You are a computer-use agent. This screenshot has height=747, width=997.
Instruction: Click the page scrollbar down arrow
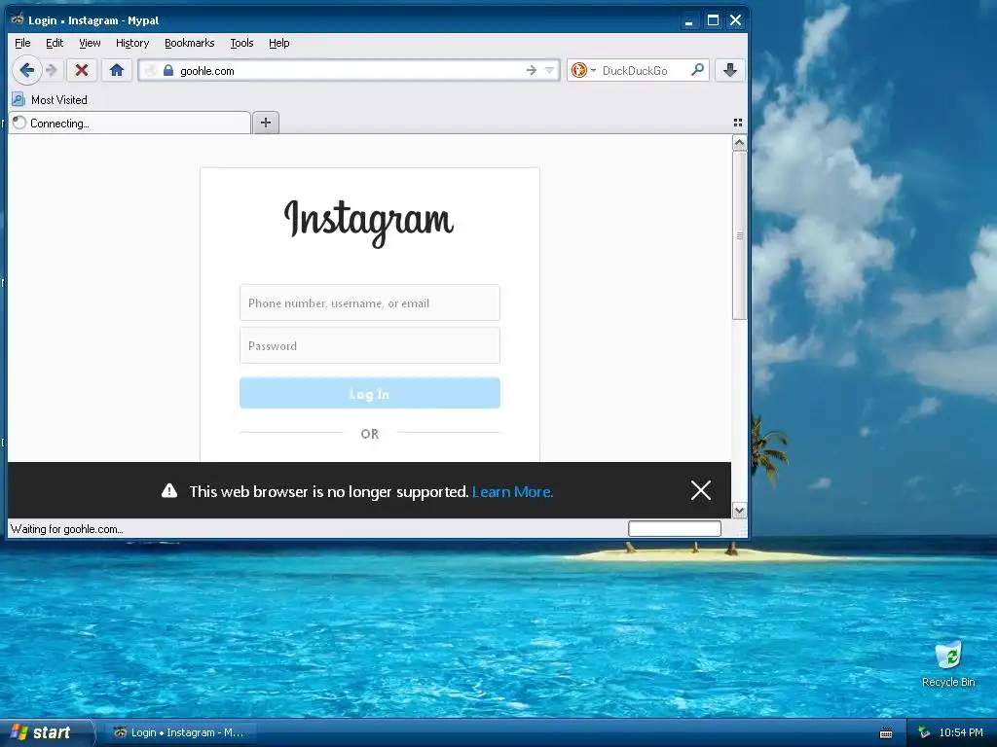[x=739, y=510]
